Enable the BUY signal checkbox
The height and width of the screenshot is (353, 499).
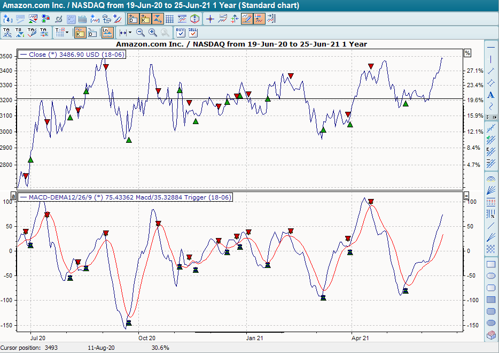click(x=180, y=34)
